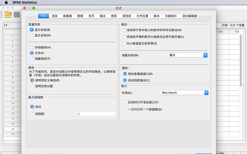Choose 文件(F) sort order

(x=32, y=53)
